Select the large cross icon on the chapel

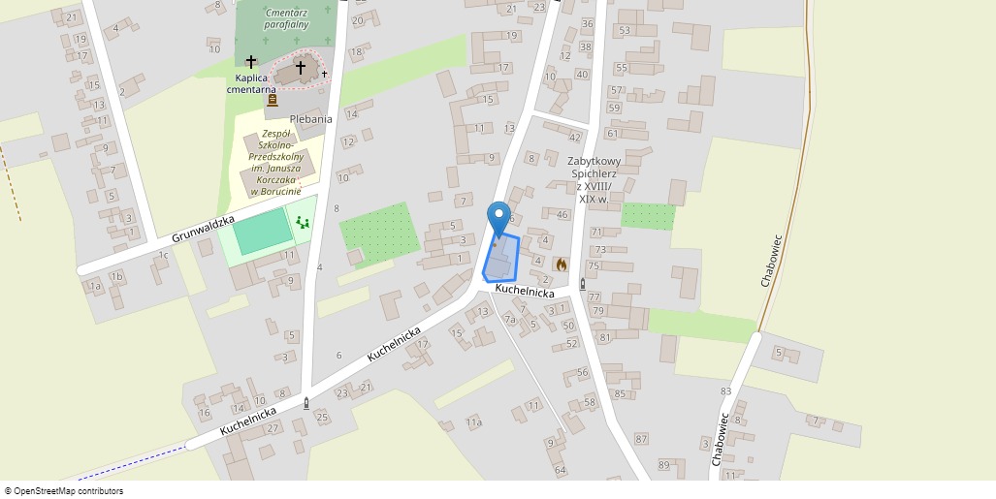tap(301, 67)
